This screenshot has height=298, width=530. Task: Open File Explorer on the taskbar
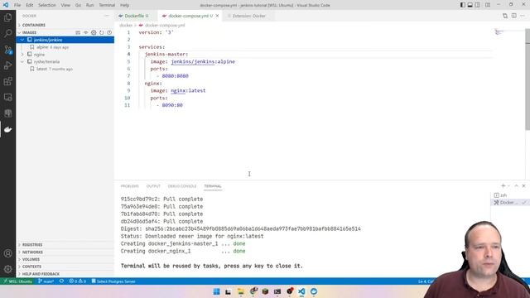click(x=241, y=291)
